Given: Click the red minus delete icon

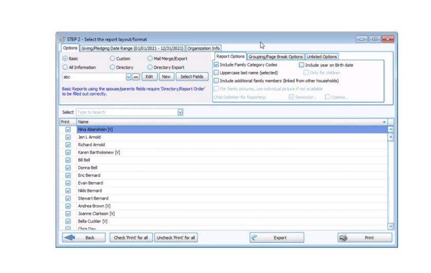Looking at the screenshot, I should 136,77.
